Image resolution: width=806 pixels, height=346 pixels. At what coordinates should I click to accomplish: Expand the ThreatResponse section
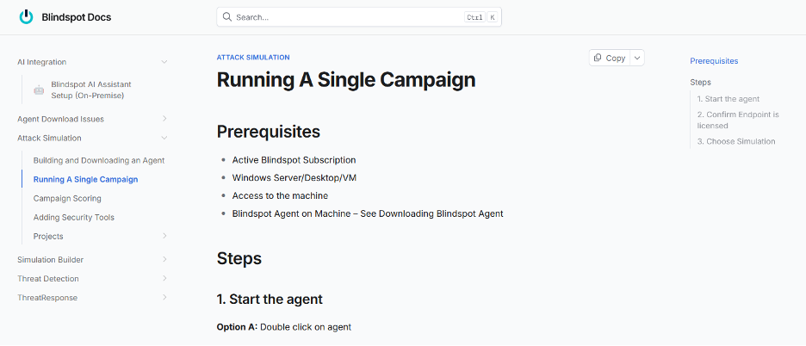[164, 298]
